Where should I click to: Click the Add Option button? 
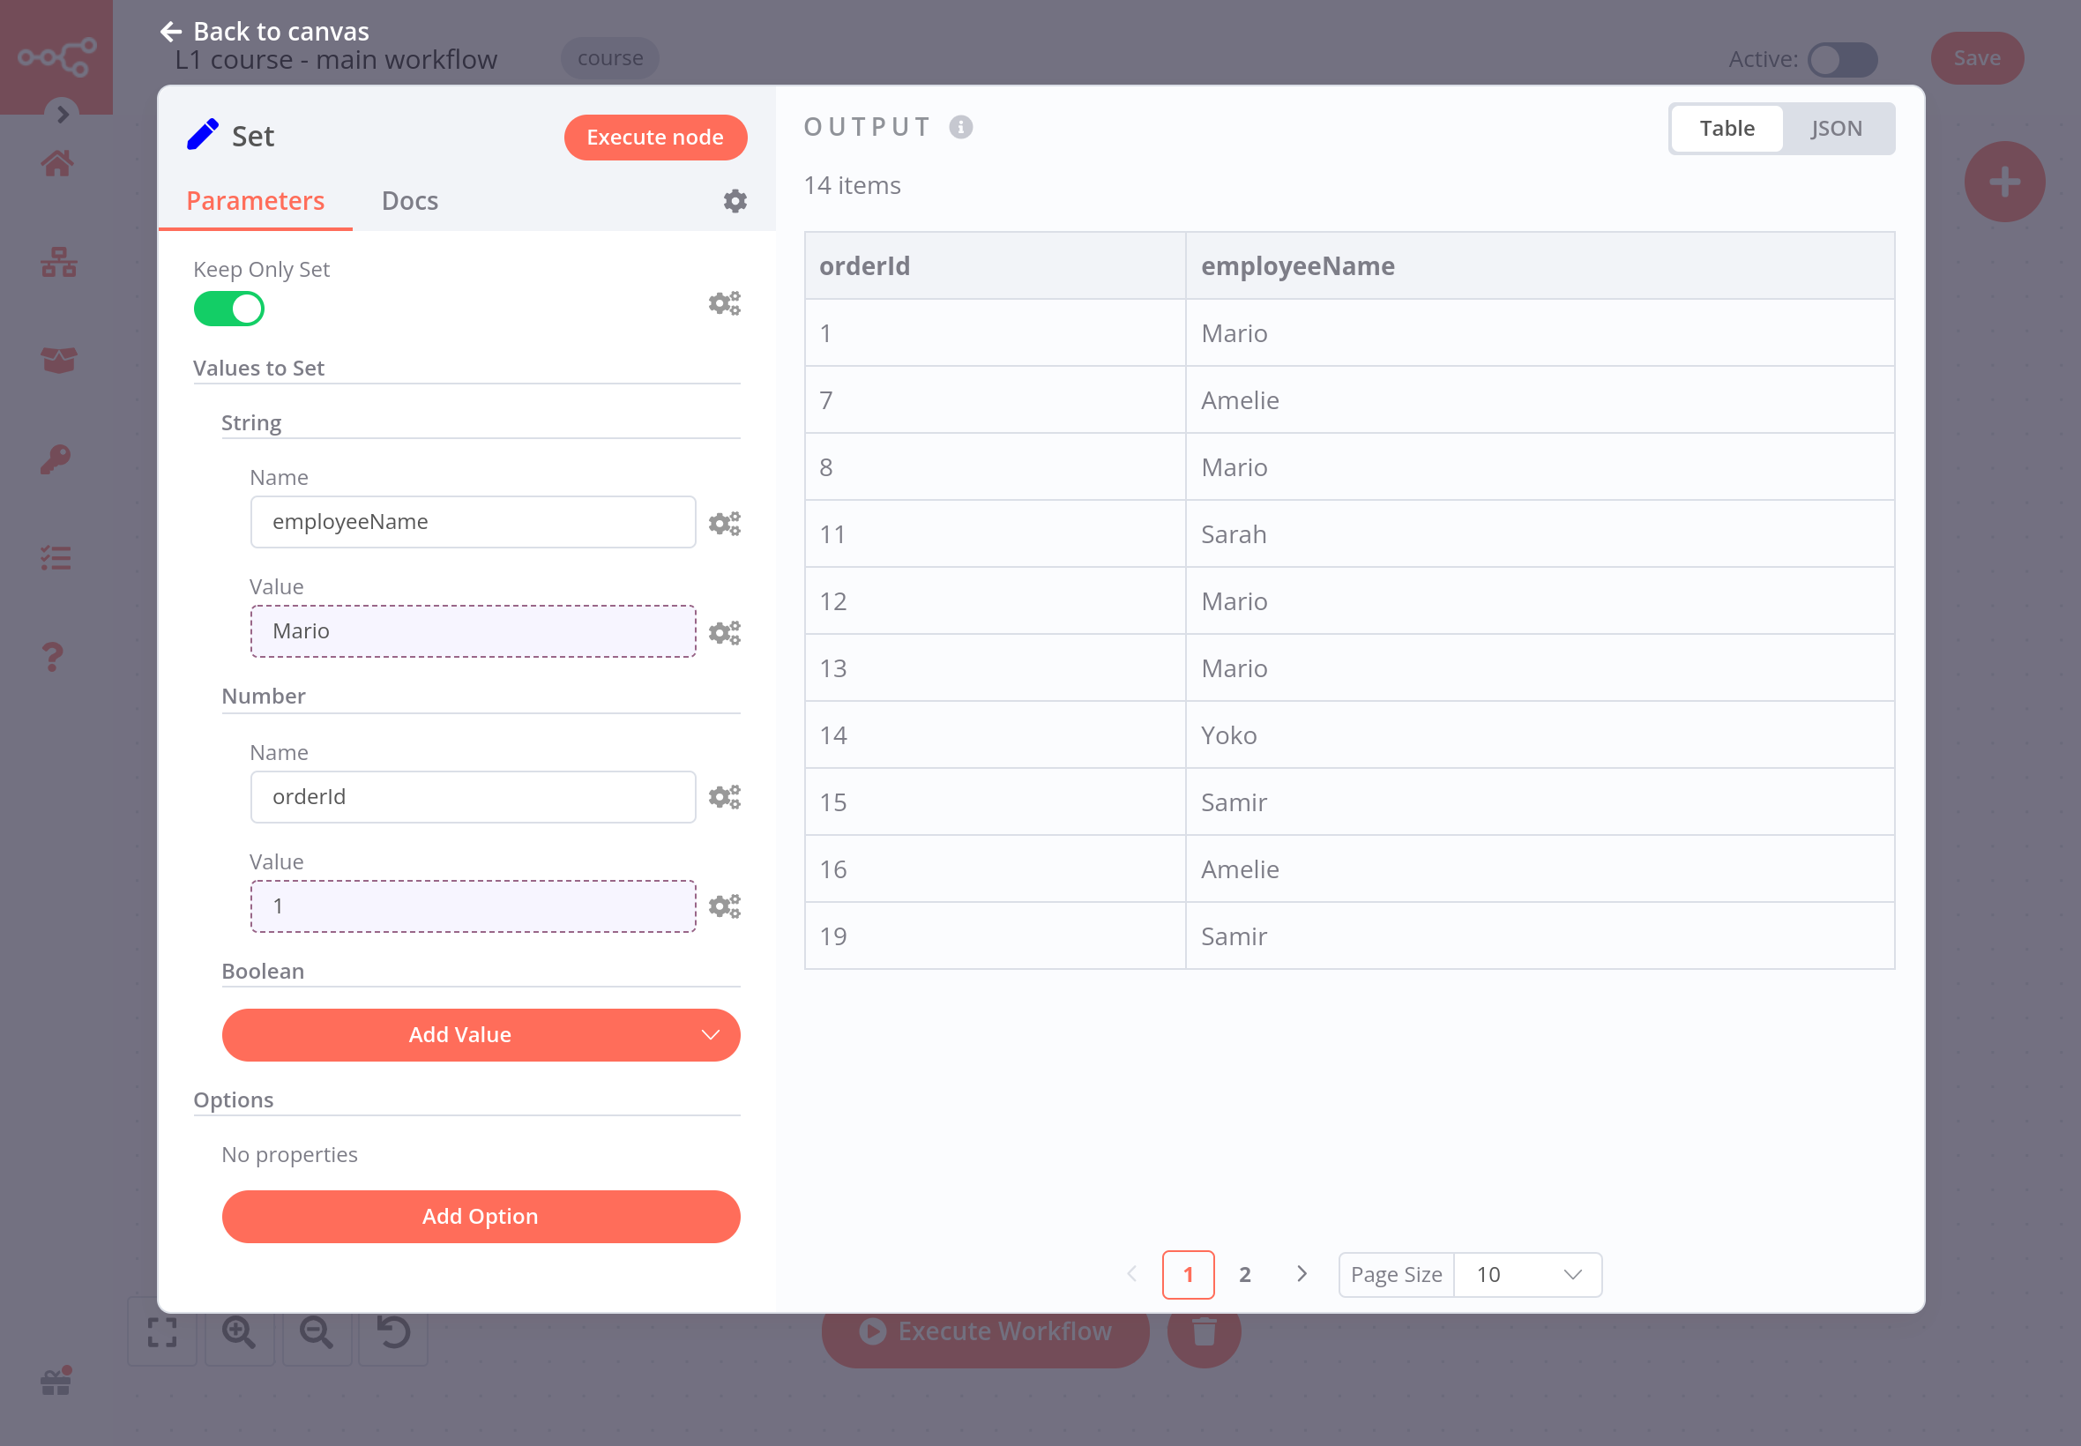(x=481, y=1216)
